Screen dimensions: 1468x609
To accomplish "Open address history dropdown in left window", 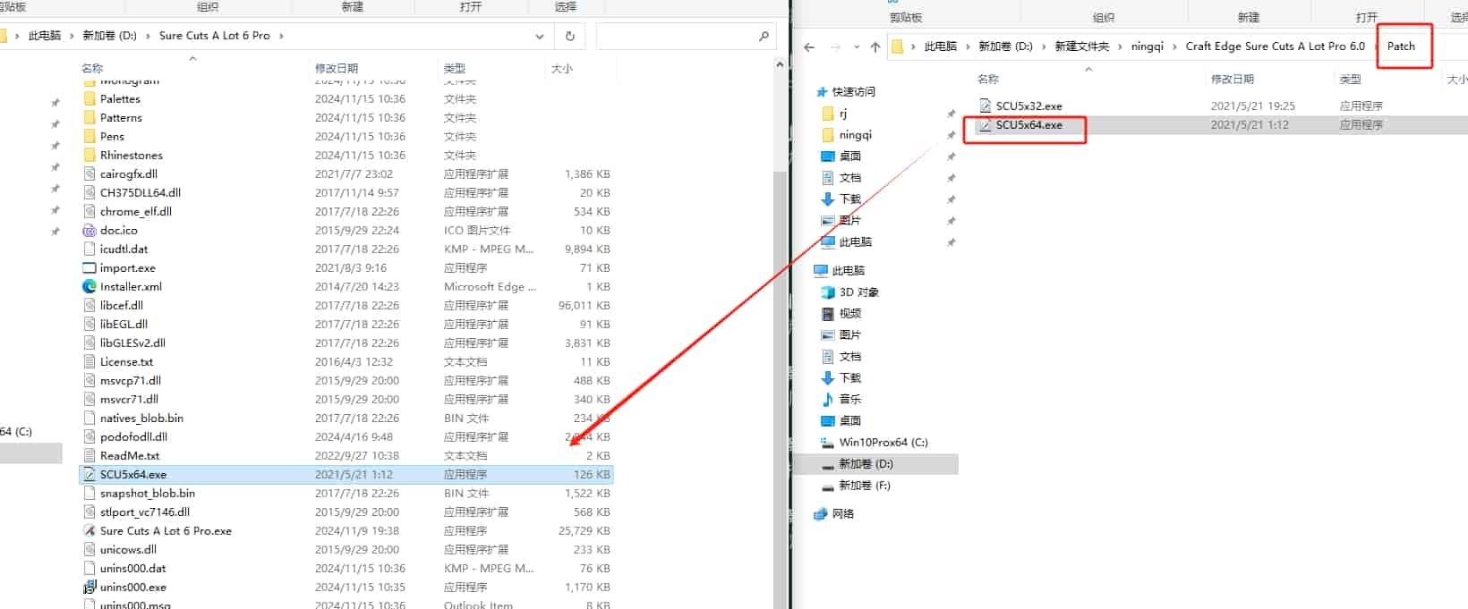I will tap(540, 37).
